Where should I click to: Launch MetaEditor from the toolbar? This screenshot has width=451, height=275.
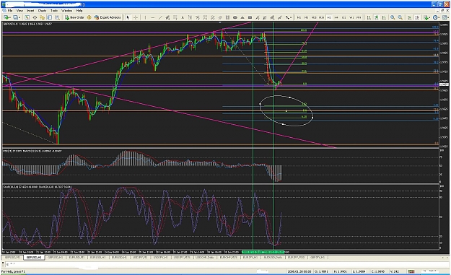click(89, 17)
